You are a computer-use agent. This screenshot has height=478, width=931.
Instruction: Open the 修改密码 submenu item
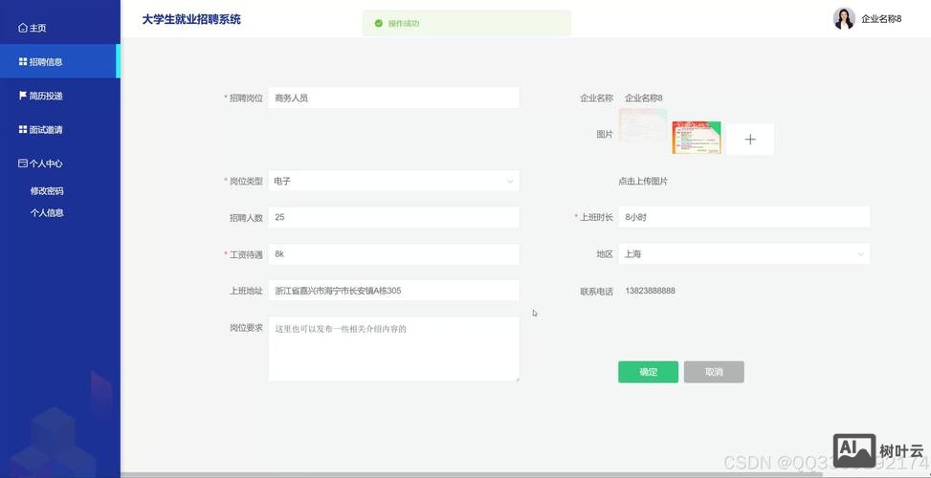tap(47, 191)
